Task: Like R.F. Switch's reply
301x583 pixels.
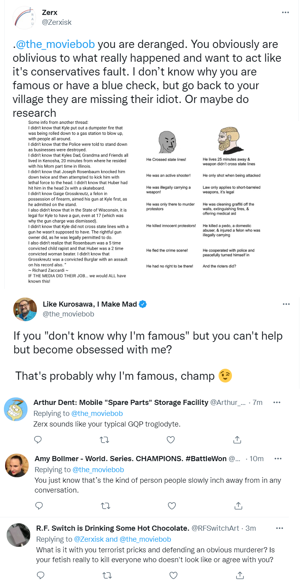Action: point(173,576)
